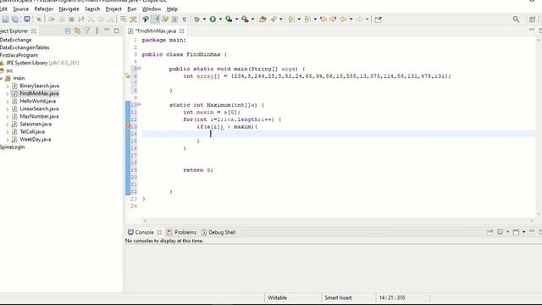The height and width of the screenshot is (305, 542).
Task: Open the Run button dropdown arrow
Action: [x=220, y=19]
